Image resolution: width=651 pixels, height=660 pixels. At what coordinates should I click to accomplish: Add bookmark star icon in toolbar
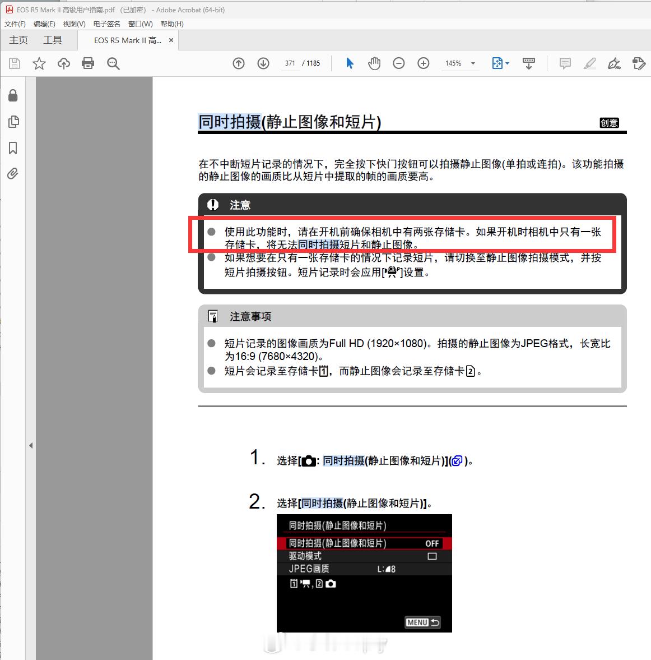pyautogui.click(x=39, y=63)
